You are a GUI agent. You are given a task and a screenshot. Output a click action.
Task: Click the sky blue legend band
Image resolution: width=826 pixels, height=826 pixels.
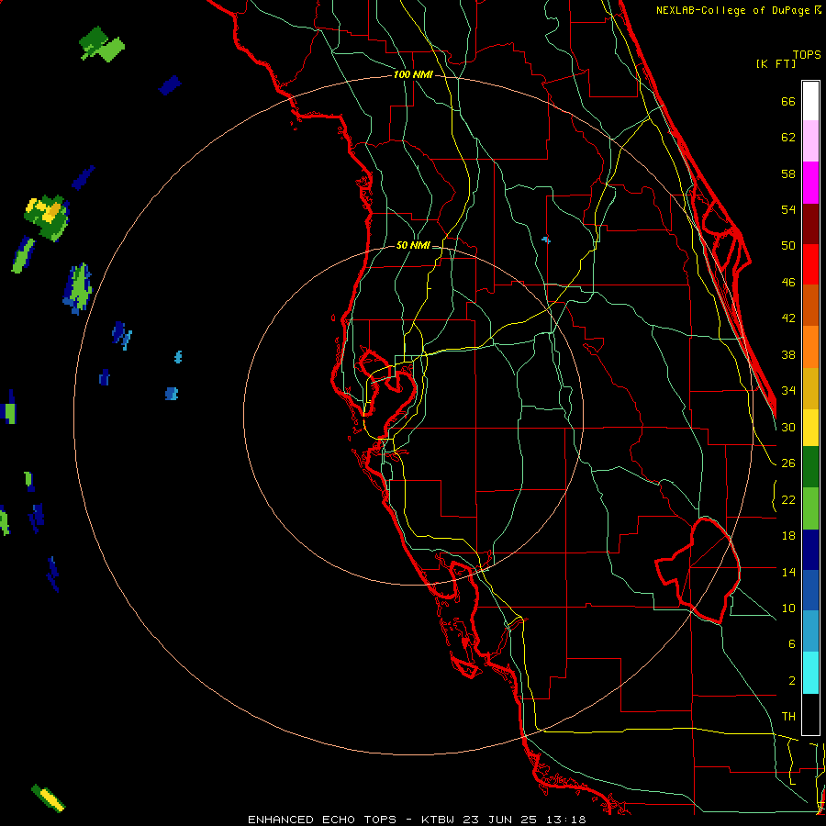point(810,631)
